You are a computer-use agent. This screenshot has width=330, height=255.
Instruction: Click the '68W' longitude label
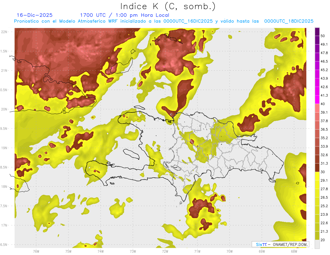coord(294,251)
